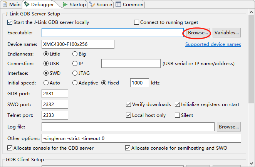
Task: Click the GDB port field
Action: coord(55,93)
